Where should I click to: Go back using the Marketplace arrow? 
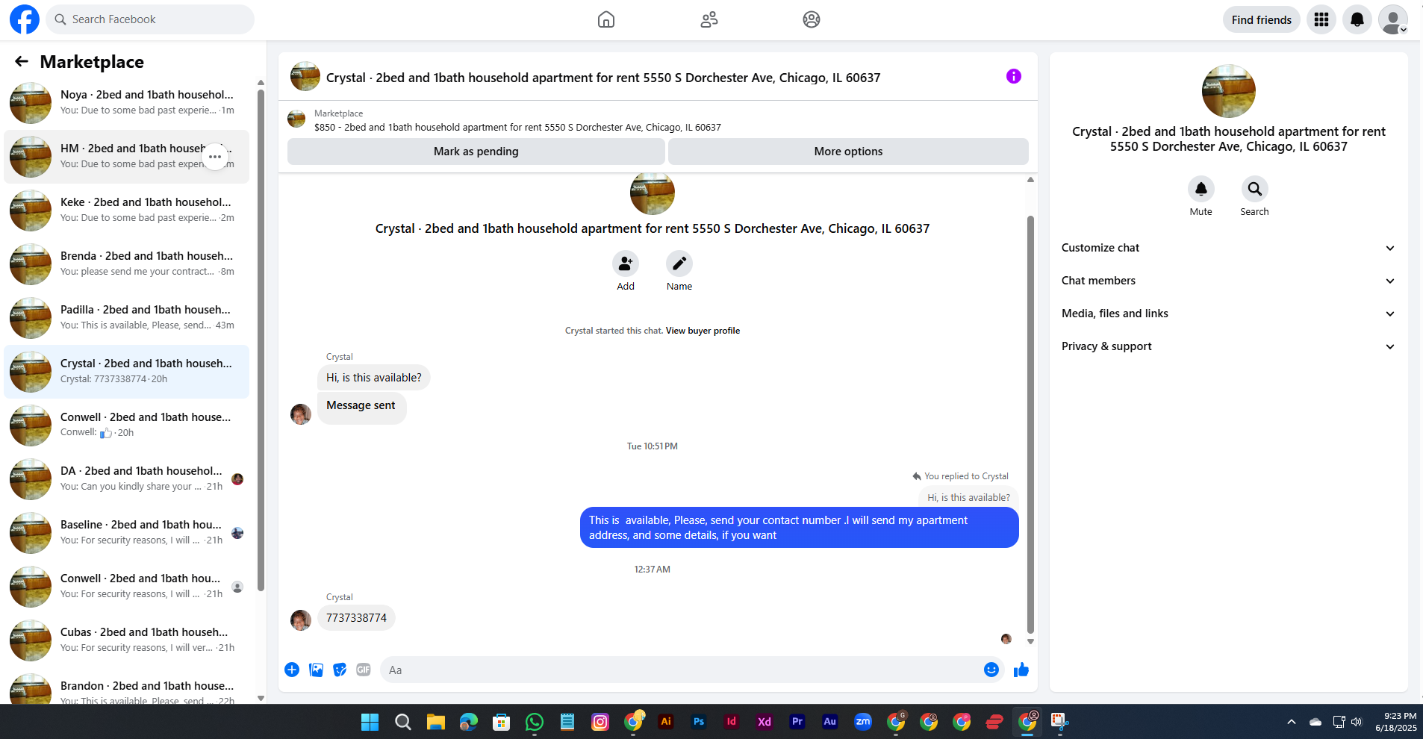coord(22,61)
